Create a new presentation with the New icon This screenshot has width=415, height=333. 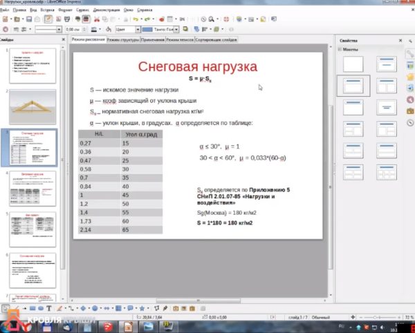pyautogui.click(x=5, y=19)
